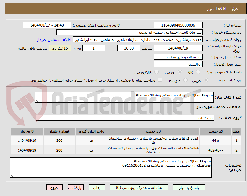
Task: Click the delivery province field سیستان و بلوچستان
Action: [178, 57]
